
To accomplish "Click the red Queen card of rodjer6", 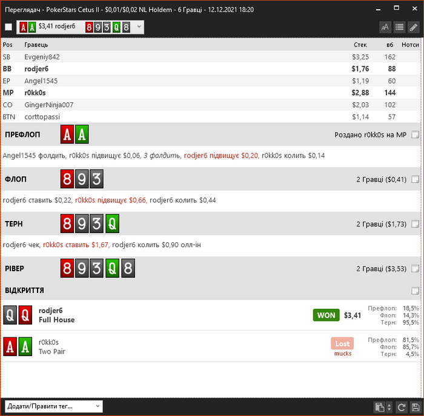I will pyautogui.click(x=25, y=315).
